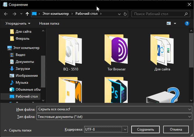
Task: Click the Видео film icon in sidebar
Action: coord(12,55)
